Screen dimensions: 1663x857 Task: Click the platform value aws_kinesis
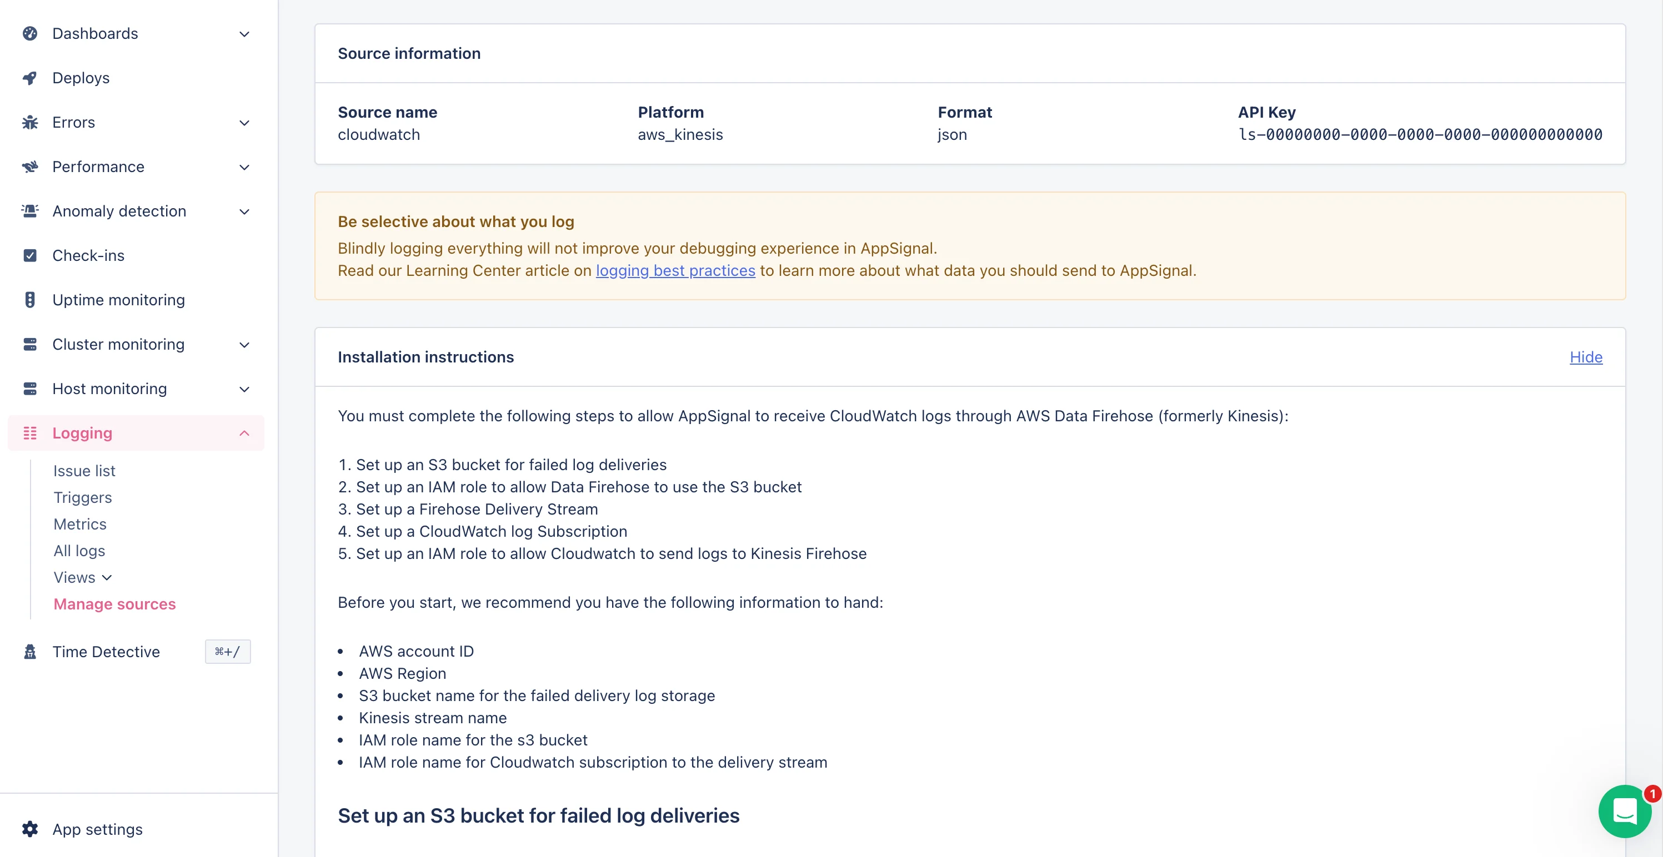point(680,135)
